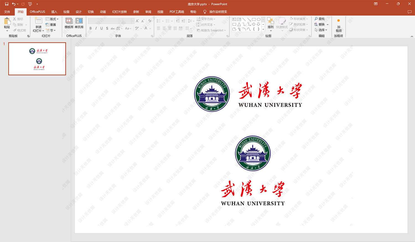Toggle Underline formatting
Screen dimensions: 415x242
click(102, 28)
